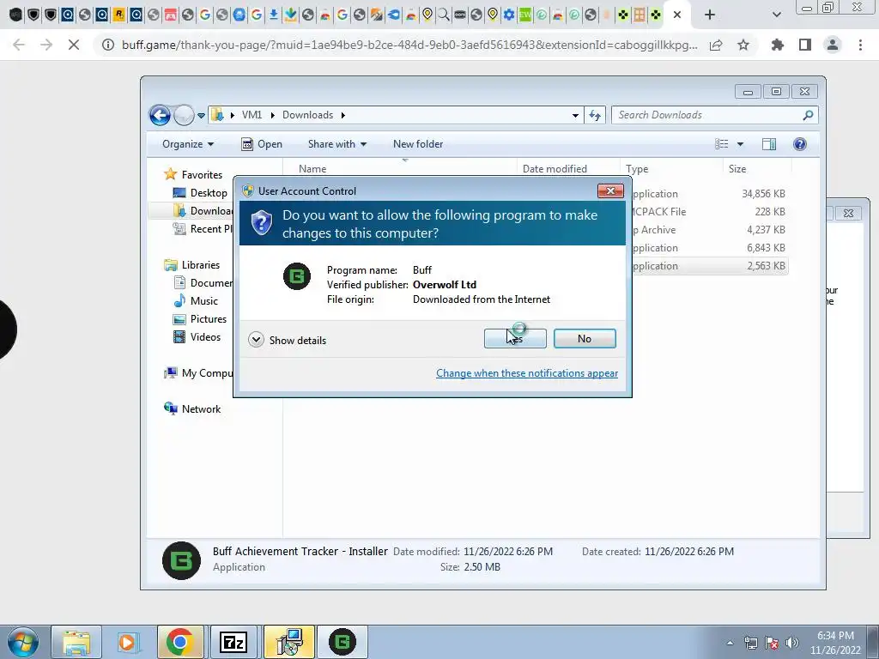Select Favorites in navigation pane
The width and height of the screenshot is (879, 659).
tap(193, 175)
